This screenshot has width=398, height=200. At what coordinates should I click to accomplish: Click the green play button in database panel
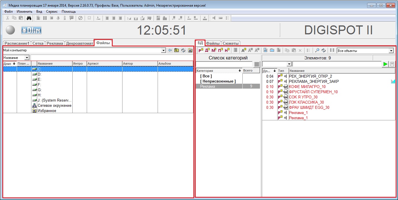point(386,64)
